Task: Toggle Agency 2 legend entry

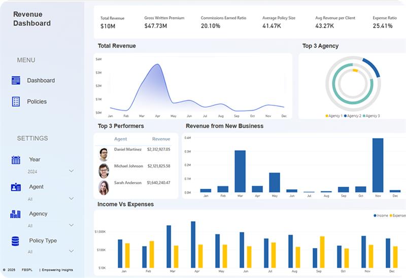Action: point(353,116)
